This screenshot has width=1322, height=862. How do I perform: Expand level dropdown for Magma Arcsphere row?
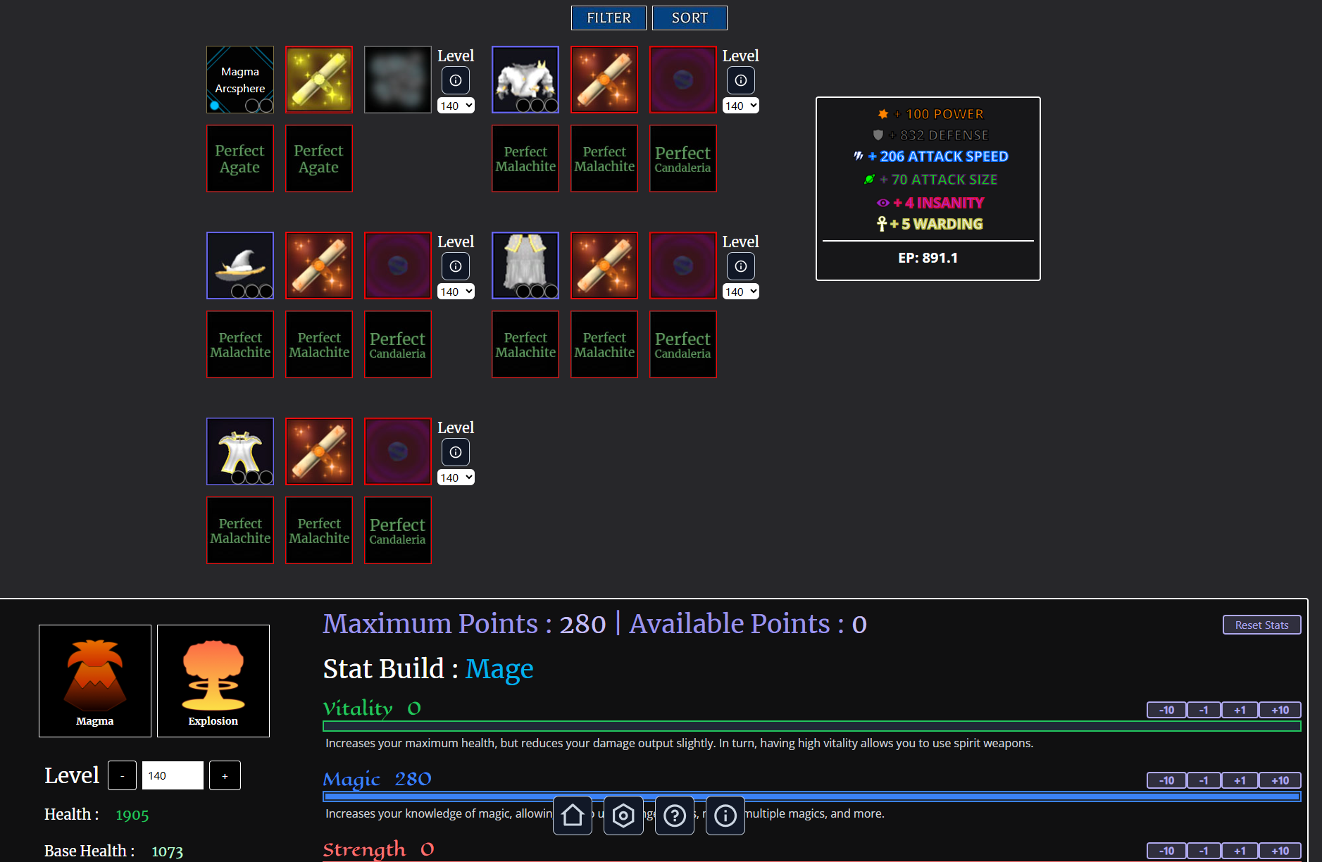456,106
